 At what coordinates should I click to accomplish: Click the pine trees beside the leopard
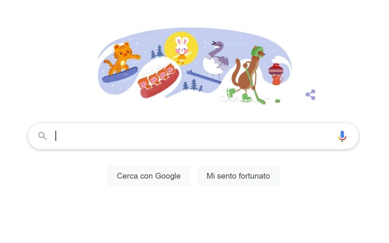(x=158, y=52)
